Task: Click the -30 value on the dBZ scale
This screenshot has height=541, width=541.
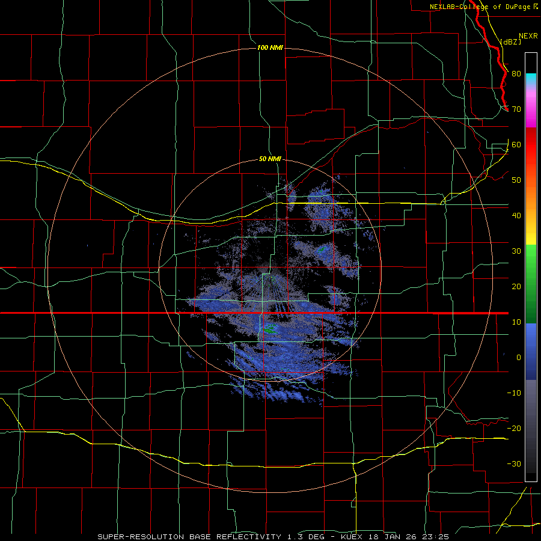Action: tap(514, 464)
